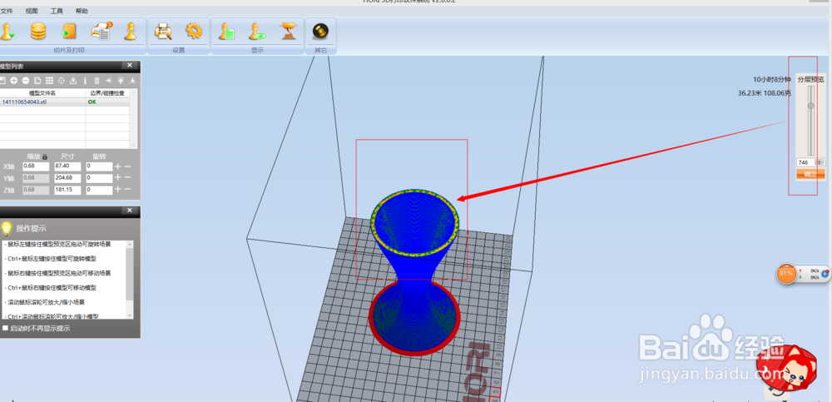Toggle the scale lock padlock icon

click(45, 156)
